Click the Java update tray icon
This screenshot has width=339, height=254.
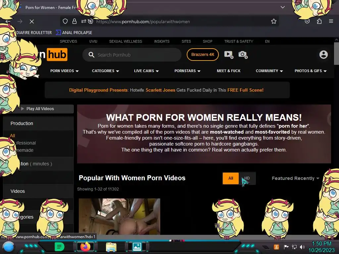276,247
